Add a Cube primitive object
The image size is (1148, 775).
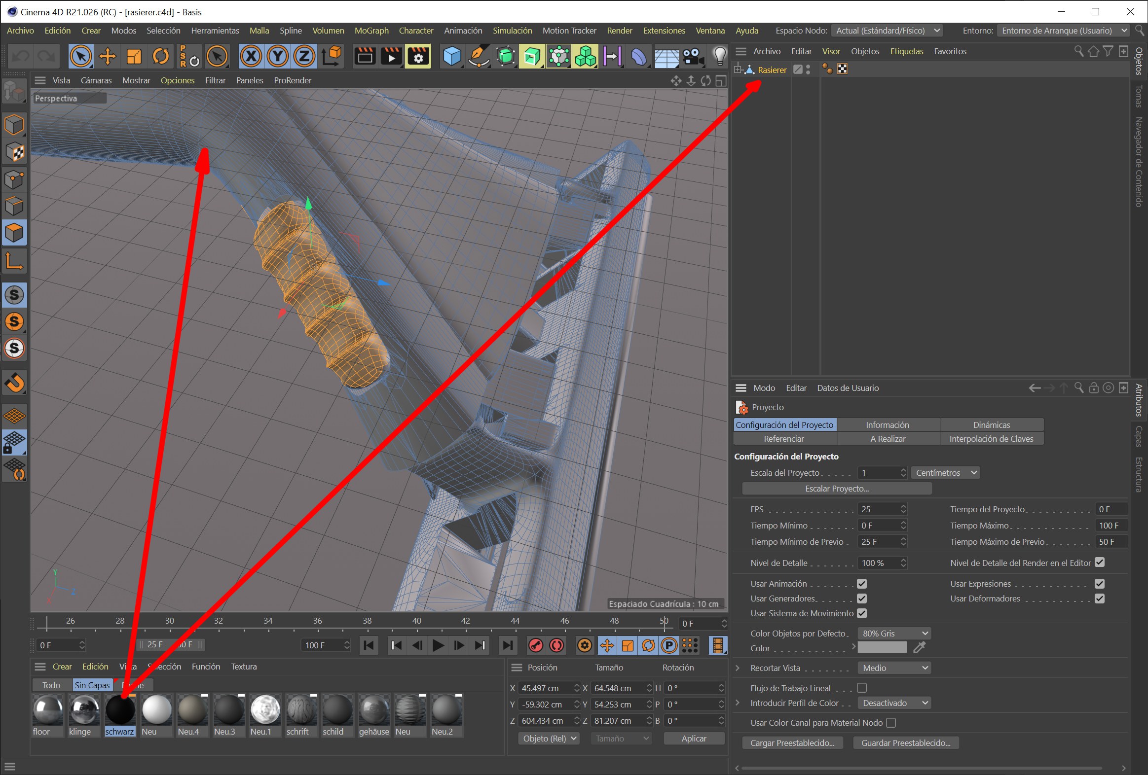(x=451, y=56)
